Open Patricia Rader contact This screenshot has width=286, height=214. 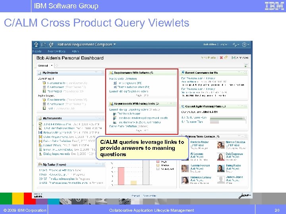(x=199, y=142)
